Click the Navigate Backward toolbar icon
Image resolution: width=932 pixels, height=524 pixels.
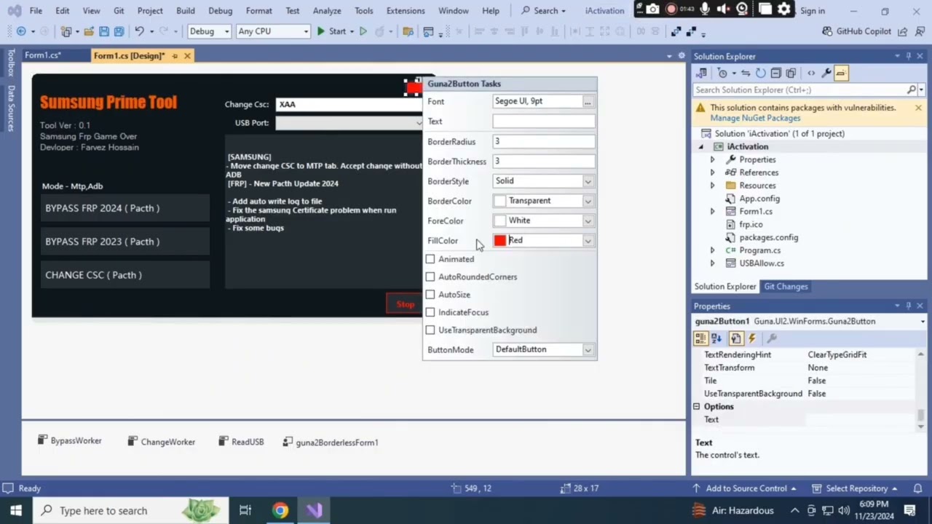point(21,31)
